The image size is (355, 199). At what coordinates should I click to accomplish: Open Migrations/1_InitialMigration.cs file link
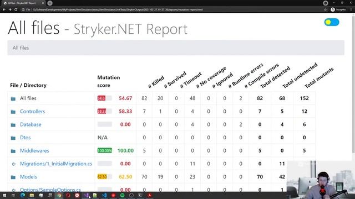click(x=56, y=164)
